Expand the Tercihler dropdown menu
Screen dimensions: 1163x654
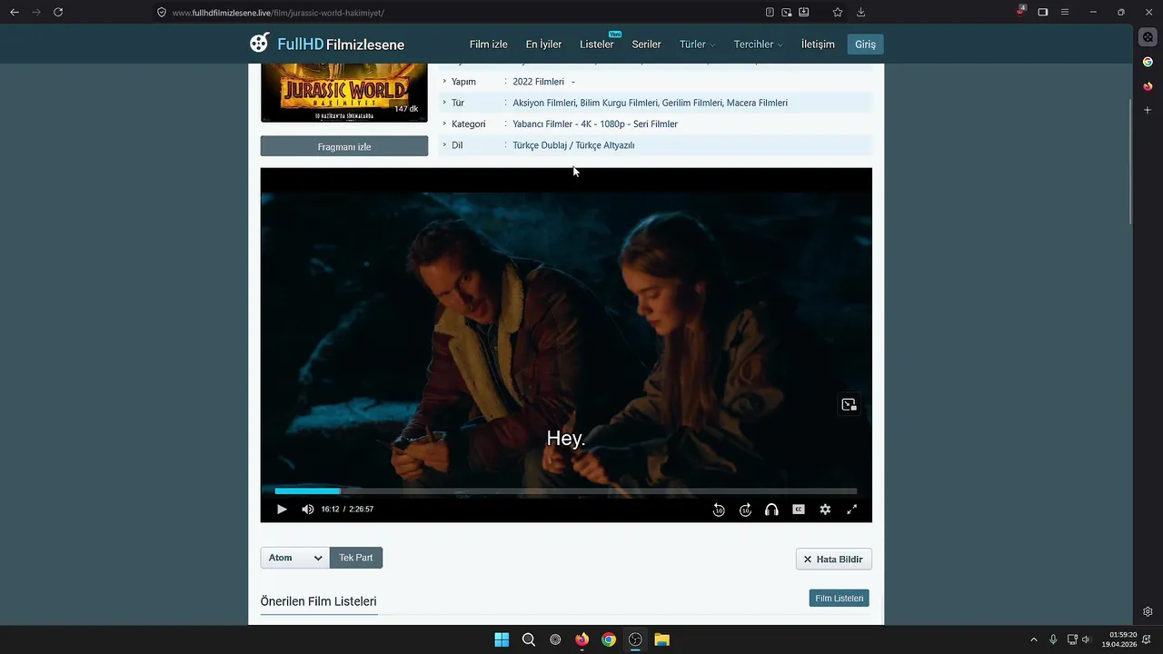click(x=758, y=45)
